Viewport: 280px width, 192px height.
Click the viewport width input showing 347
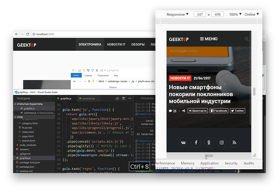(x=199, y=14)
